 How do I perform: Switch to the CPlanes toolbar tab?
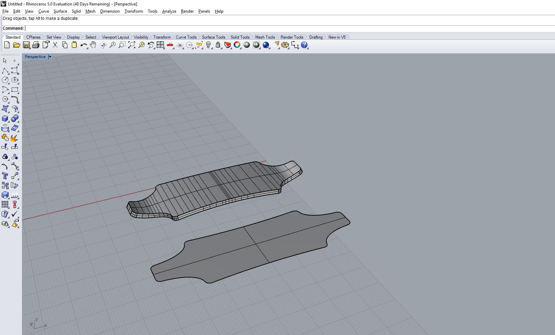coord(34,37)
